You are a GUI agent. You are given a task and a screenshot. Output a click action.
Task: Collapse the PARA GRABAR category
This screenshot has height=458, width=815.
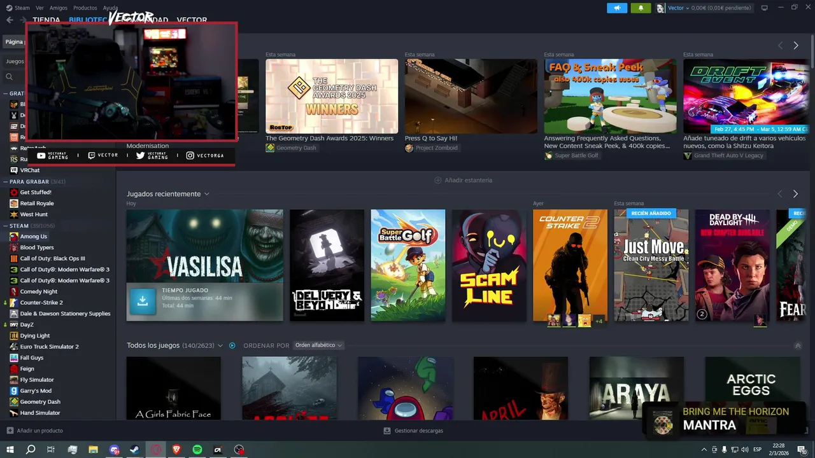tap(5, 181)
